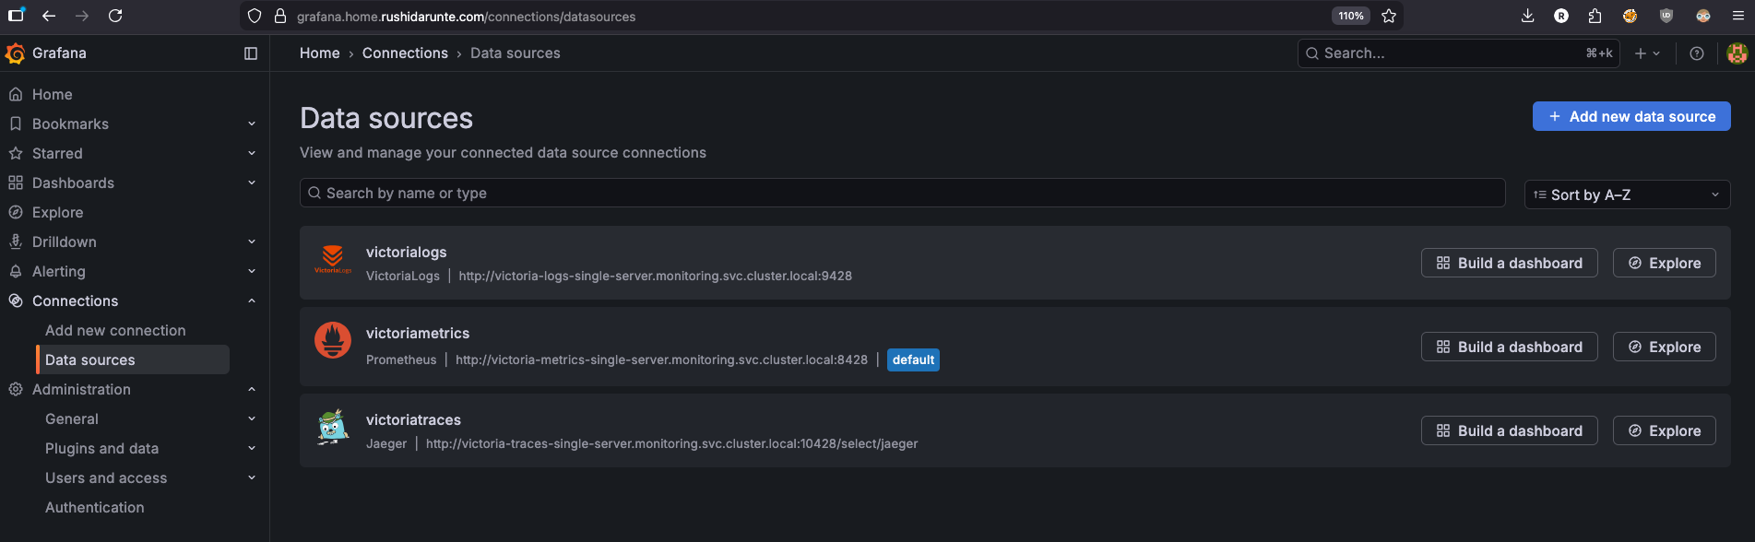Click the browser back arrow
This screenshot has height=542, width=1755.
pos(49,16)
